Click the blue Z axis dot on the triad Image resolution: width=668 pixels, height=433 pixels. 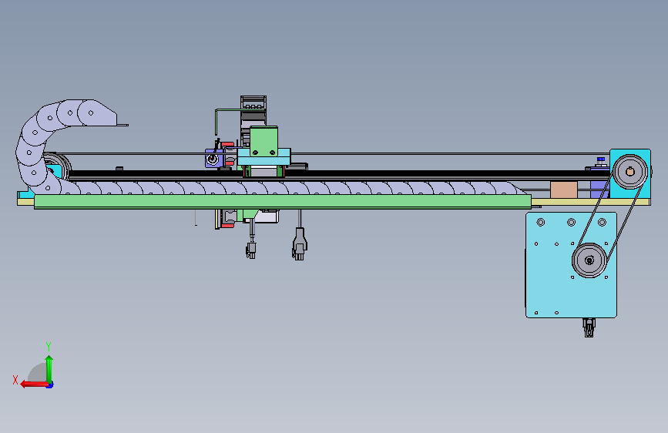pyautogui.click(x=50, y=385)
